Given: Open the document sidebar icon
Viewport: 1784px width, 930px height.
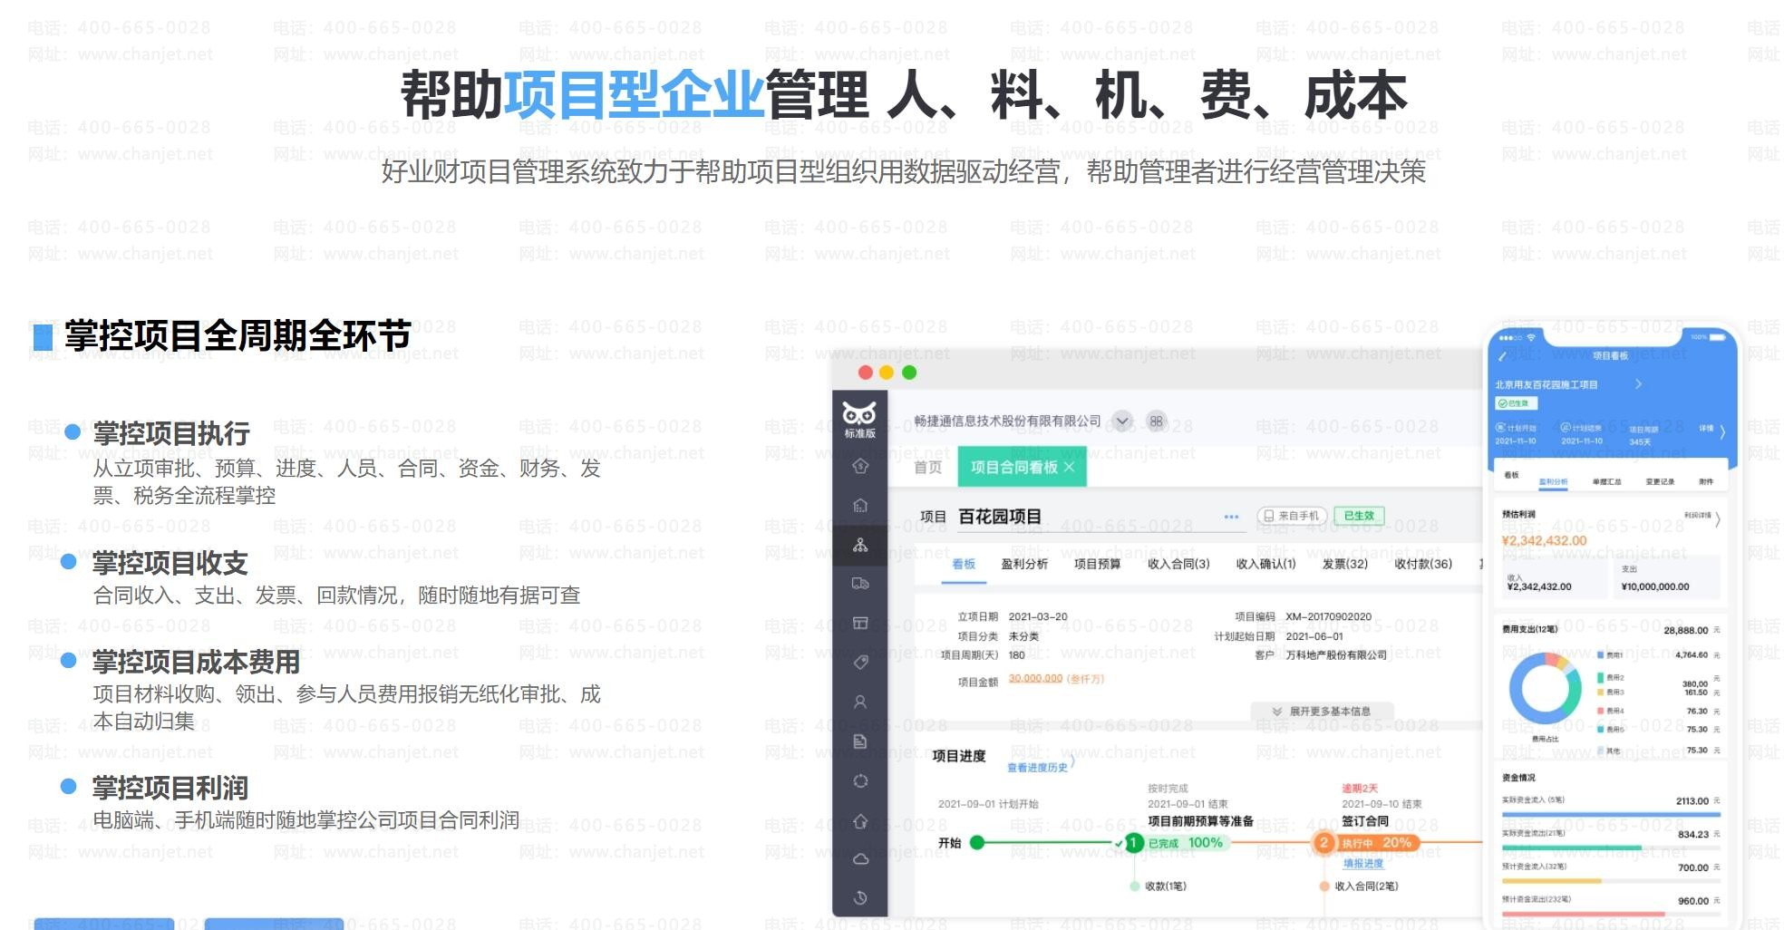Looking at the screenshot, I should [860, 741].
